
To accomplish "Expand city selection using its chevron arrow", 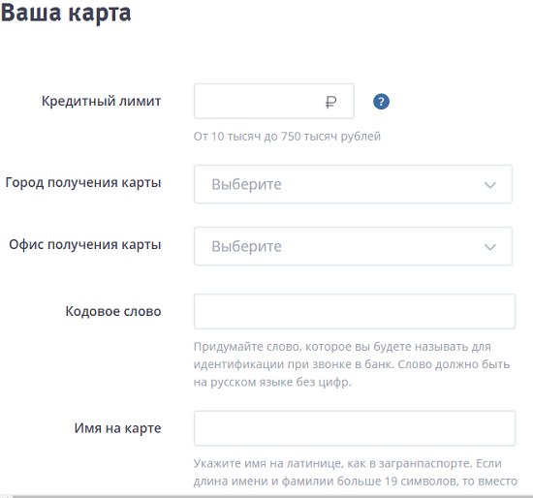I will pyautogui.click(x=489, y=185).
